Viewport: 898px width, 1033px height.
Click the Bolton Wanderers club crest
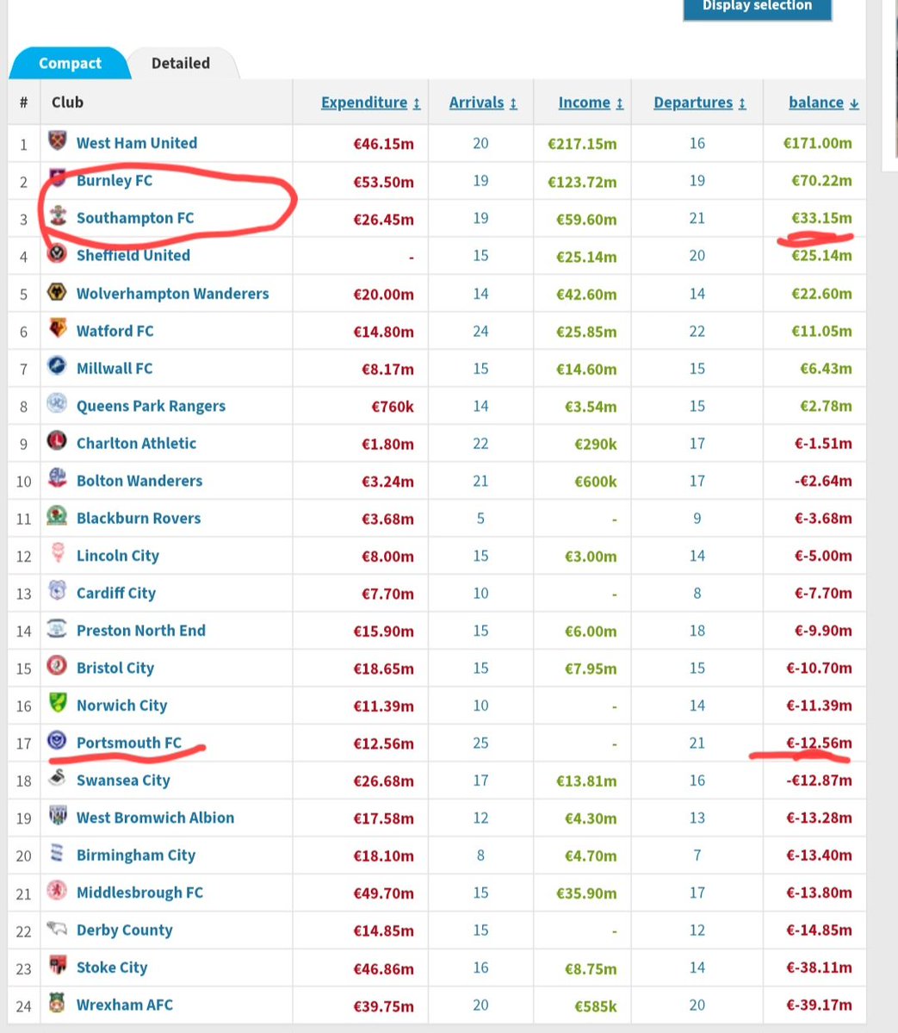(58, 478)
